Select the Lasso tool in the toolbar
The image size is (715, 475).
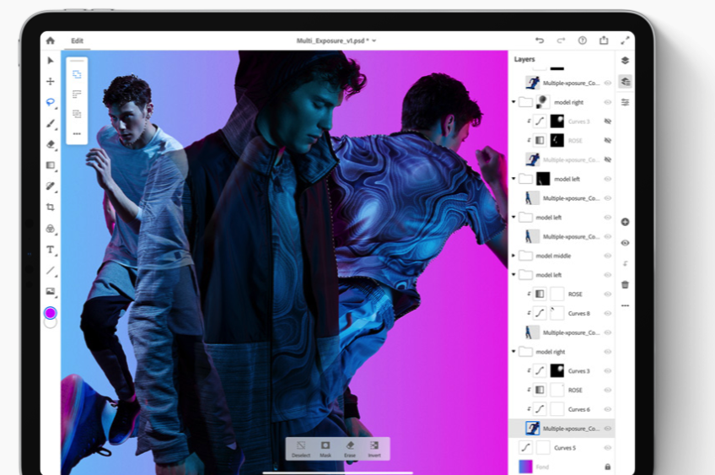point(50,102)
